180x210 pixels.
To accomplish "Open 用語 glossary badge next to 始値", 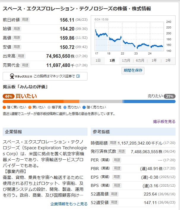I will tap(17, 29).
